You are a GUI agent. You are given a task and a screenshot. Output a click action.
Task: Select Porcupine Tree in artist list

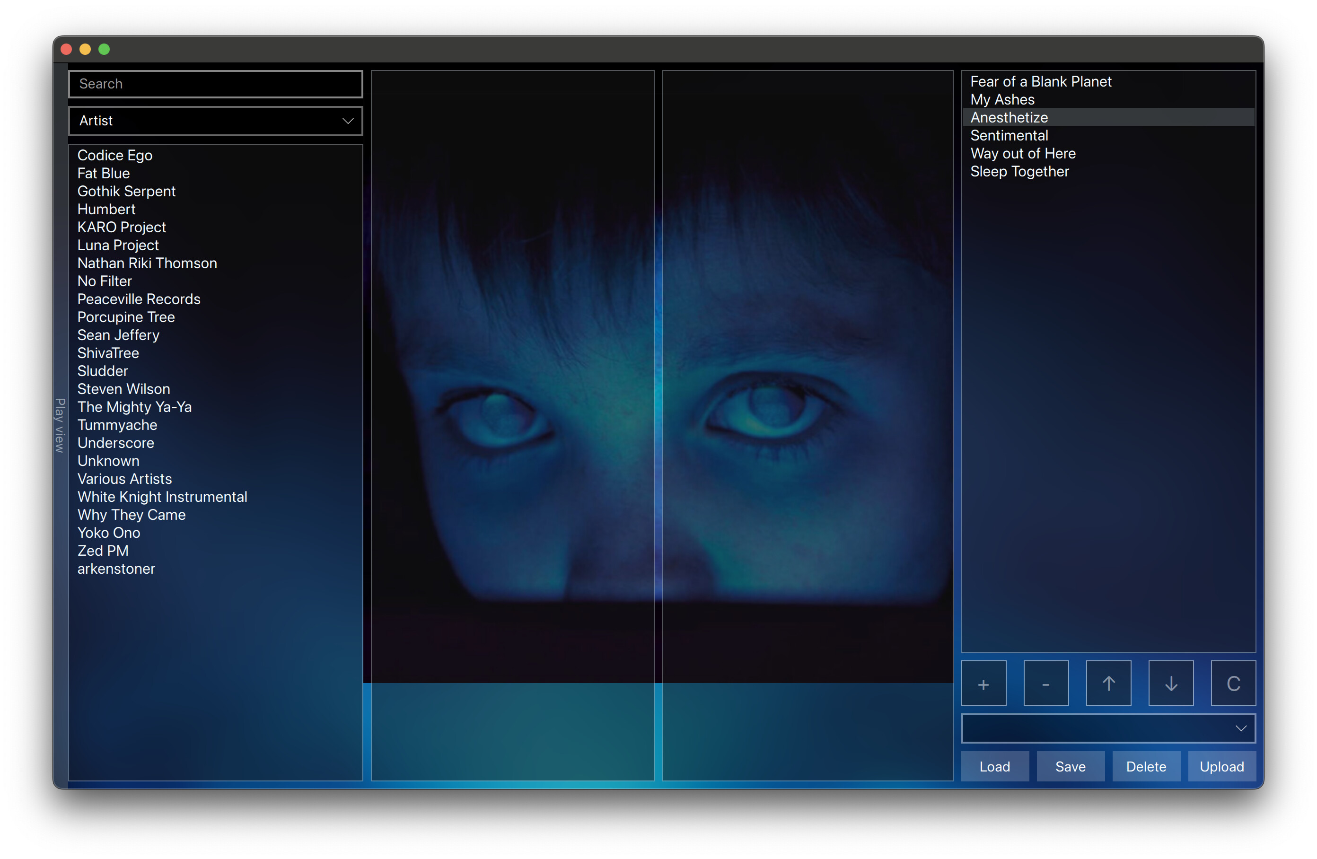point(126,317)
